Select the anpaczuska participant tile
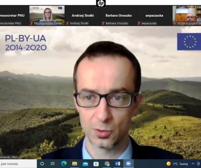 pos(154,15)
